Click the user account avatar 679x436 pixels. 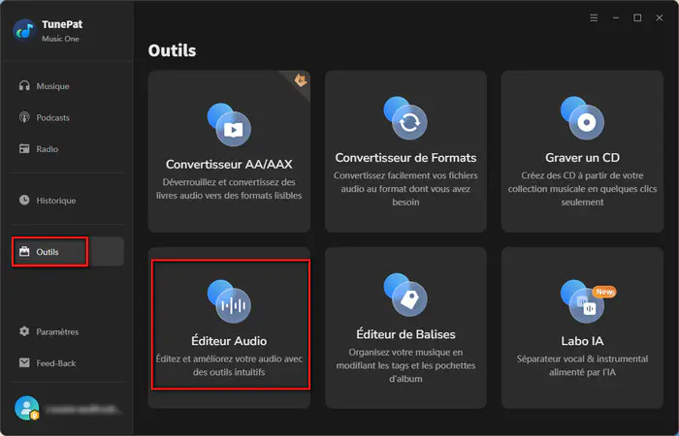point(26,408)
